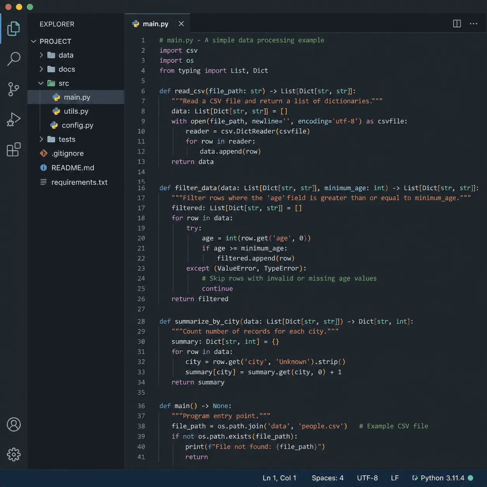Click '# Example CSV file' comment

click(x=393, y=426)
